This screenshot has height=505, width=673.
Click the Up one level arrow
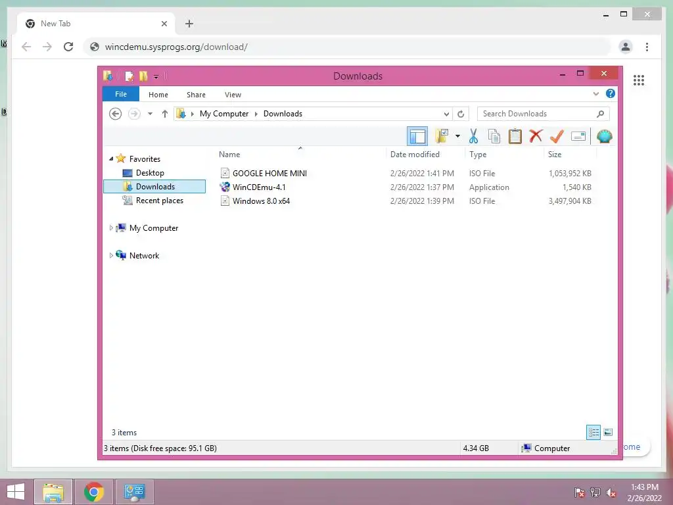tap(165, 114)
